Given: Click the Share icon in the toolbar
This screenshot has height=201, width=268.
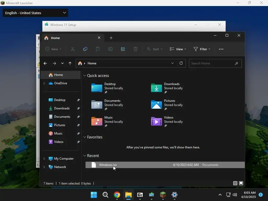Looking at the screenshot, I should click(123, 49).
